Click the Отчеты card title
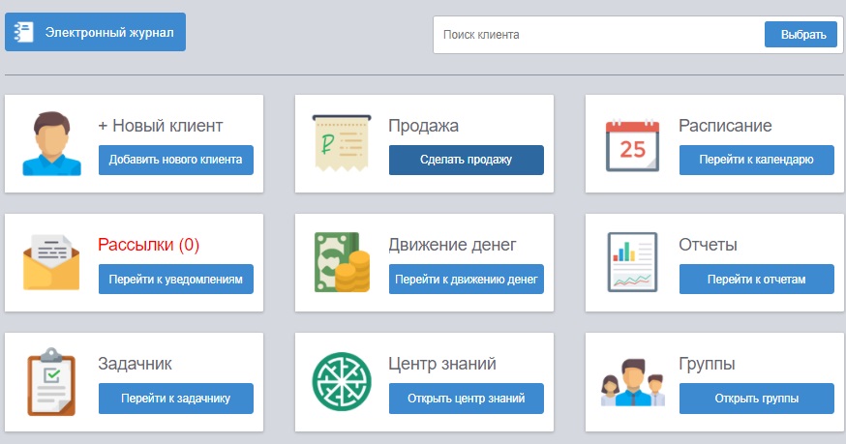This screenshot has height=444, width=846. [708, 245]
